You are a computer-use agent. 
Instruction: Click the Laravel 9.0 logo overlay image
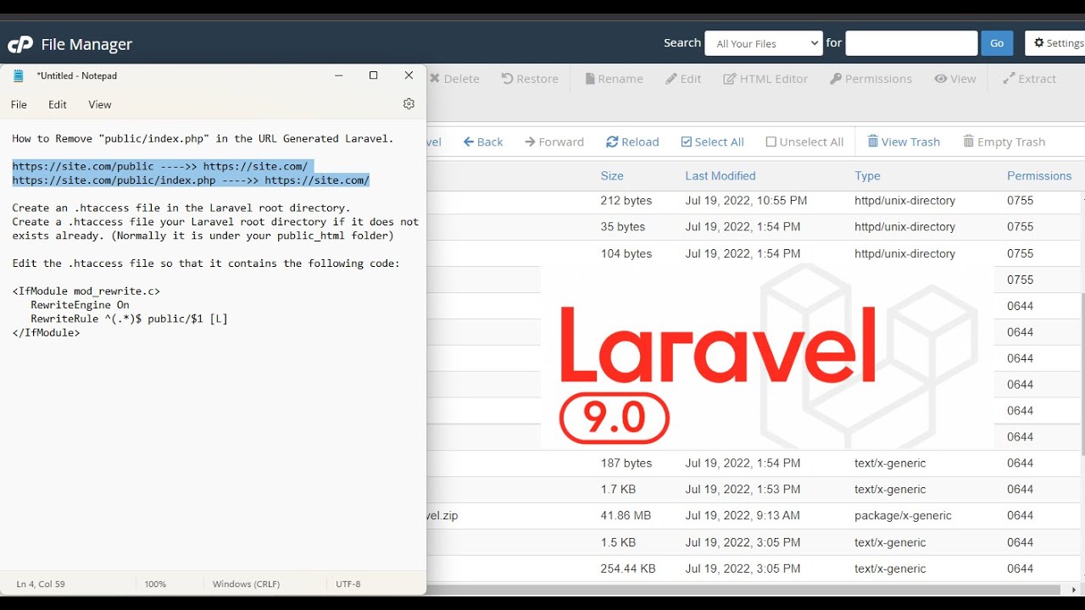pyautogui.click(x=767, y=358)
